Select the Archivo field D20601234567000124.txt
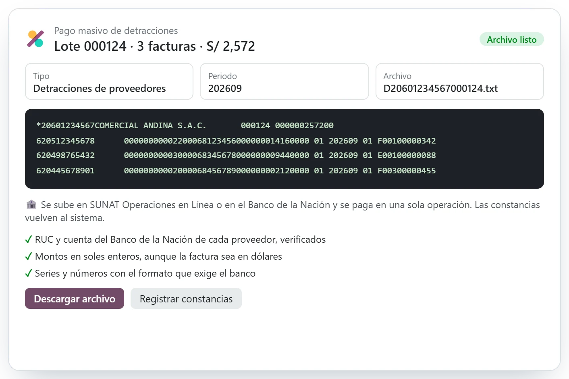The width and height of the screenshot is (569, 379). click(460, 81)
